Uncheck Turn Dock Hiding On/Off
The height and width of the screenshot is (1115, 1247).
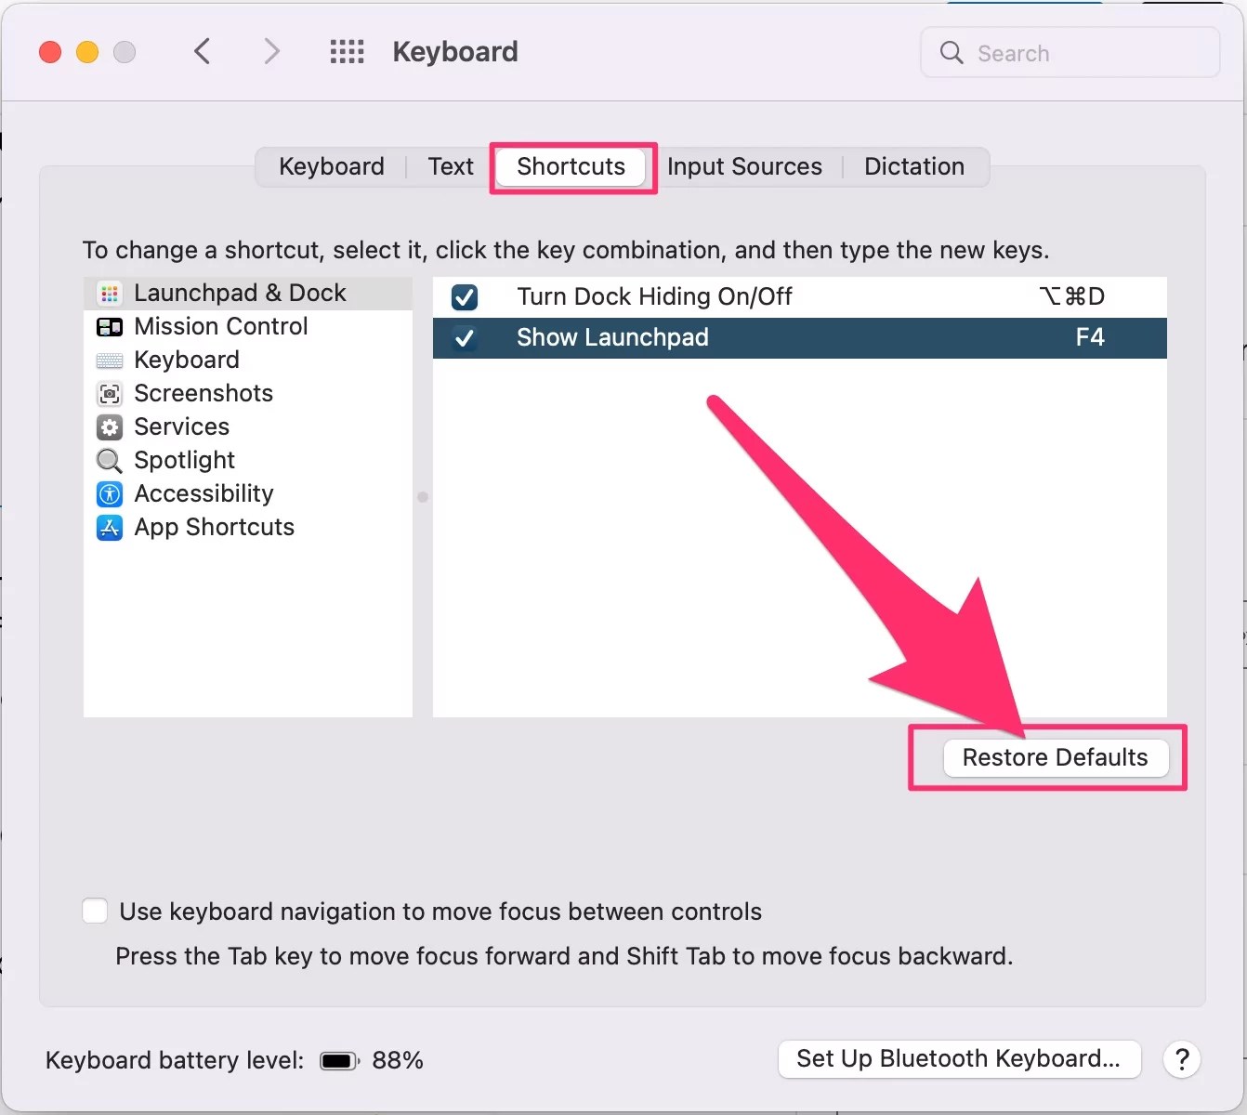465,296
